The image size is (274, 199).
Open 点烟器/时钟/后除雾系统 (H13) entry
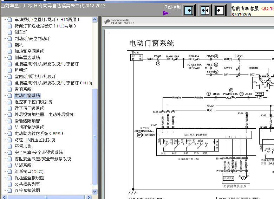click(x=53, y=83)
